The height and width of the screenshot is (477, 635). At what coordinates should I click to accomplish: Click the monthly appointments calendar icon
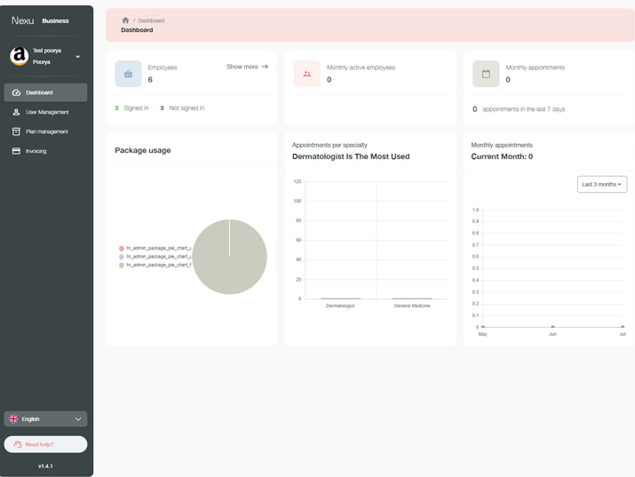pos(486,74)
